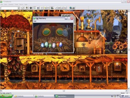Viewport: 130px width, 98px height.
Task: Click the blue book icon in toolbar
Action: tap(70, 8)
